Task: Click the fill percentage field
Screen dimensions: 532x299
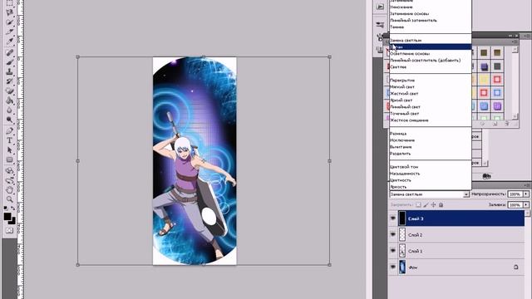Action: pos(515,205)
